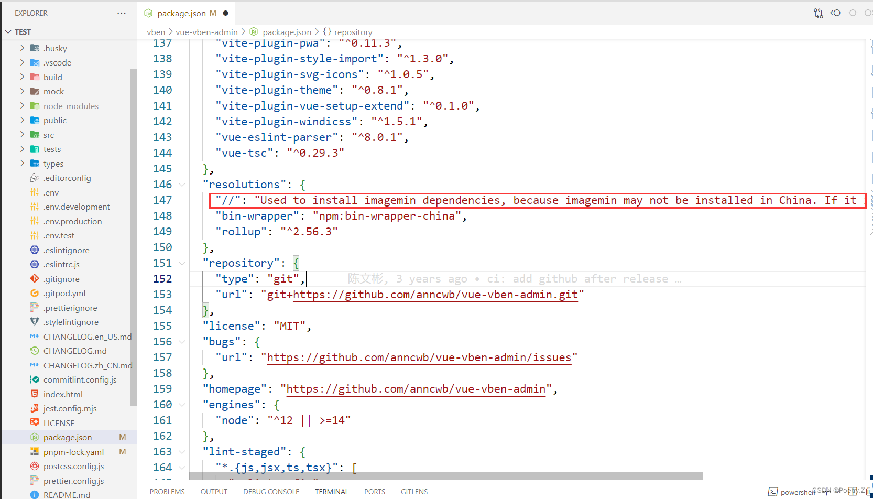Open the .gitignore file via its git icon
The height and width of the screenshot is (499, 873).
34,278
